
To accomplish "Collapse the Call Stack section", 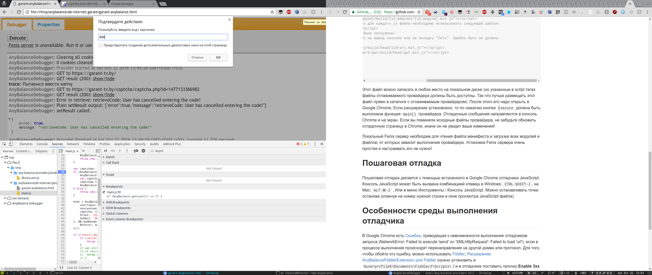I will (104, 163).
